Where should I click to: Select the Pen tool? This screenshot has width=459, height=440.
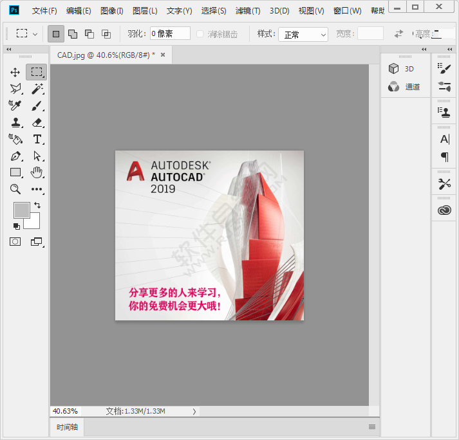point(15,156)
